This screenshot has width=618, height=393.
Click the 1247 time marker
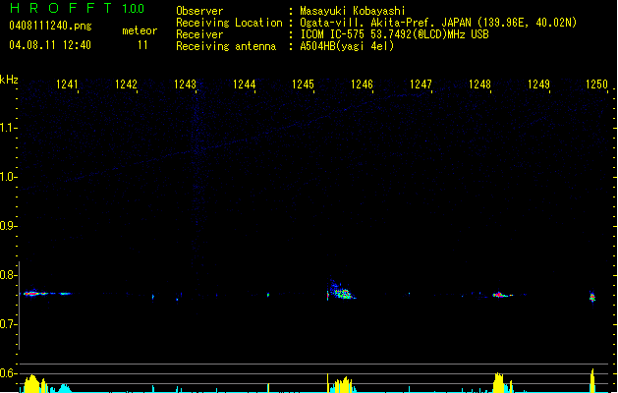tap(421, 84)
